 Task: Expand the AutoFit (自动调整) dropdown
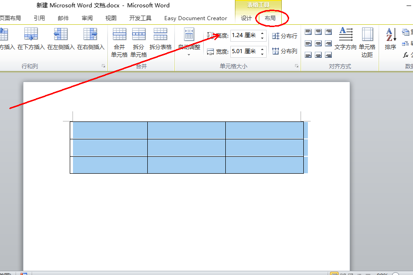coord(189,55)
